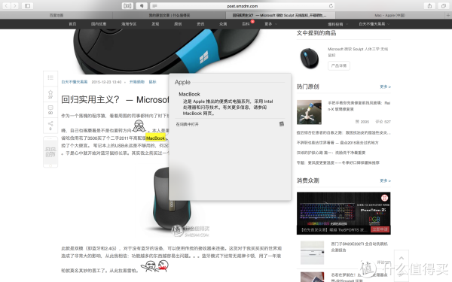Select the Microsoft Sculpt article tab
This screenshot has height=282, width=452.
coord(279,15)
